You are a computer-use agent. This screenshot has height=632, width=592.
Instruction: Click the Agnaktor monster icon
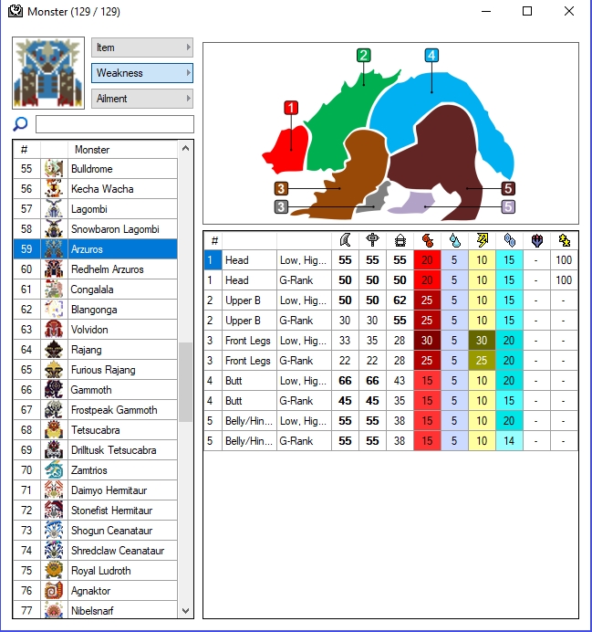coord(54,591)
